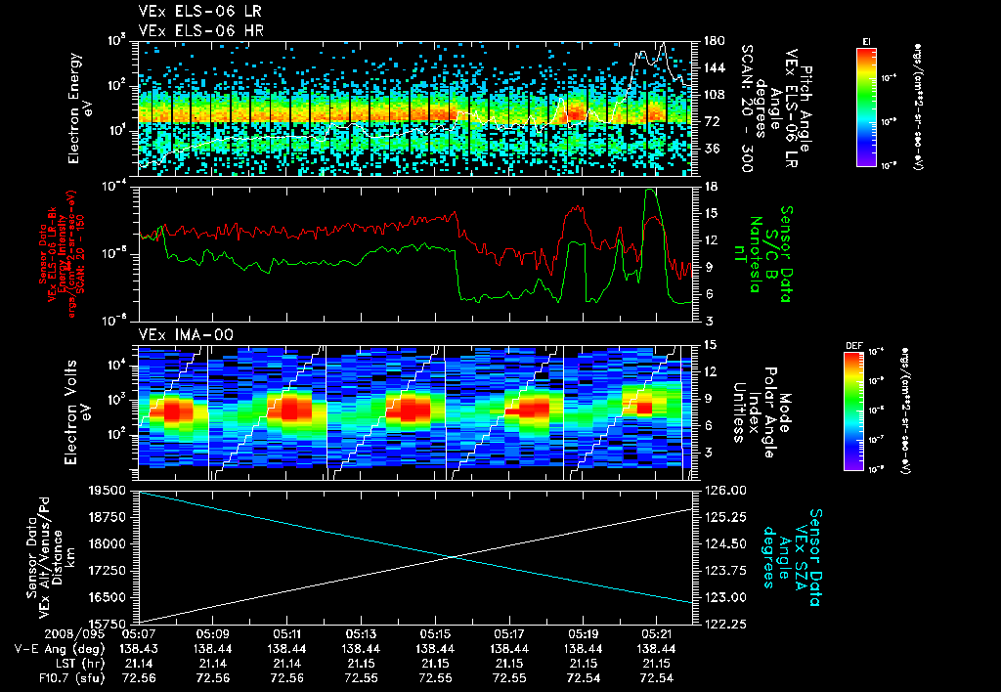1001x692 pixels.
Task: Click the 05:07 time tick label
Action: pos(139,634)
